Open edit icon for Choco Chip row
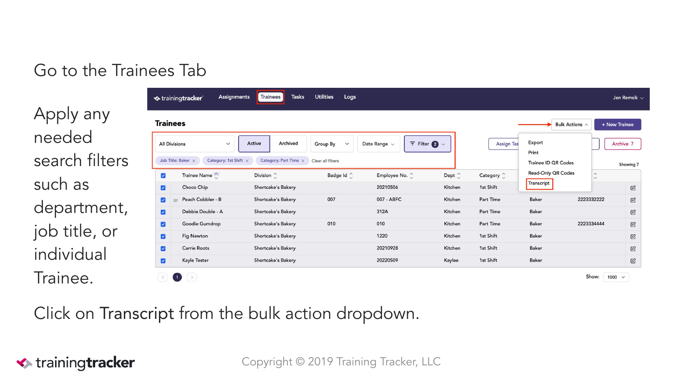Screen dimensions: 683x384 633,188
